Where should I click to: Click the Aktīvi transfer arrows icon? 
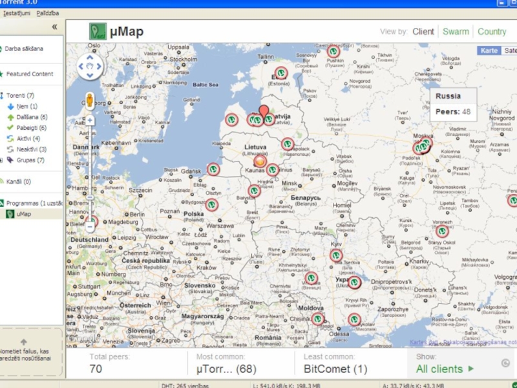click(x=10, y=138)
